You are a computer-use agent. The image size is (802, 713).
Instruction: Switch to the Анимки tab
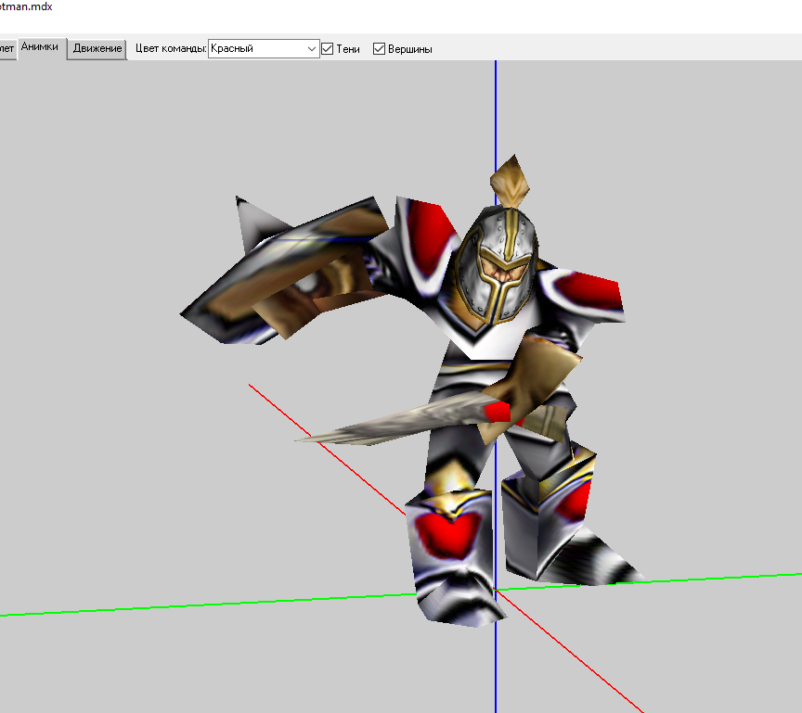coord(41,48)
